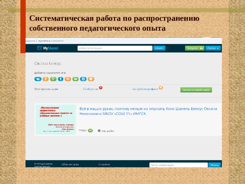This screenshot has height=184, width=245.
Task: Open presentation link 'Всё в наших руках'
Action: [148, 111]
